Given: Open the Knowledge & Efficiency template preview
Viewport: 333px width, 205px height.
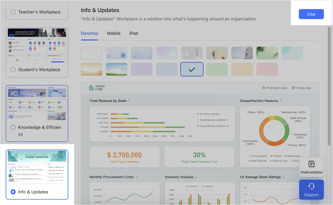Looking at the screenshot, I should (37, 103).
